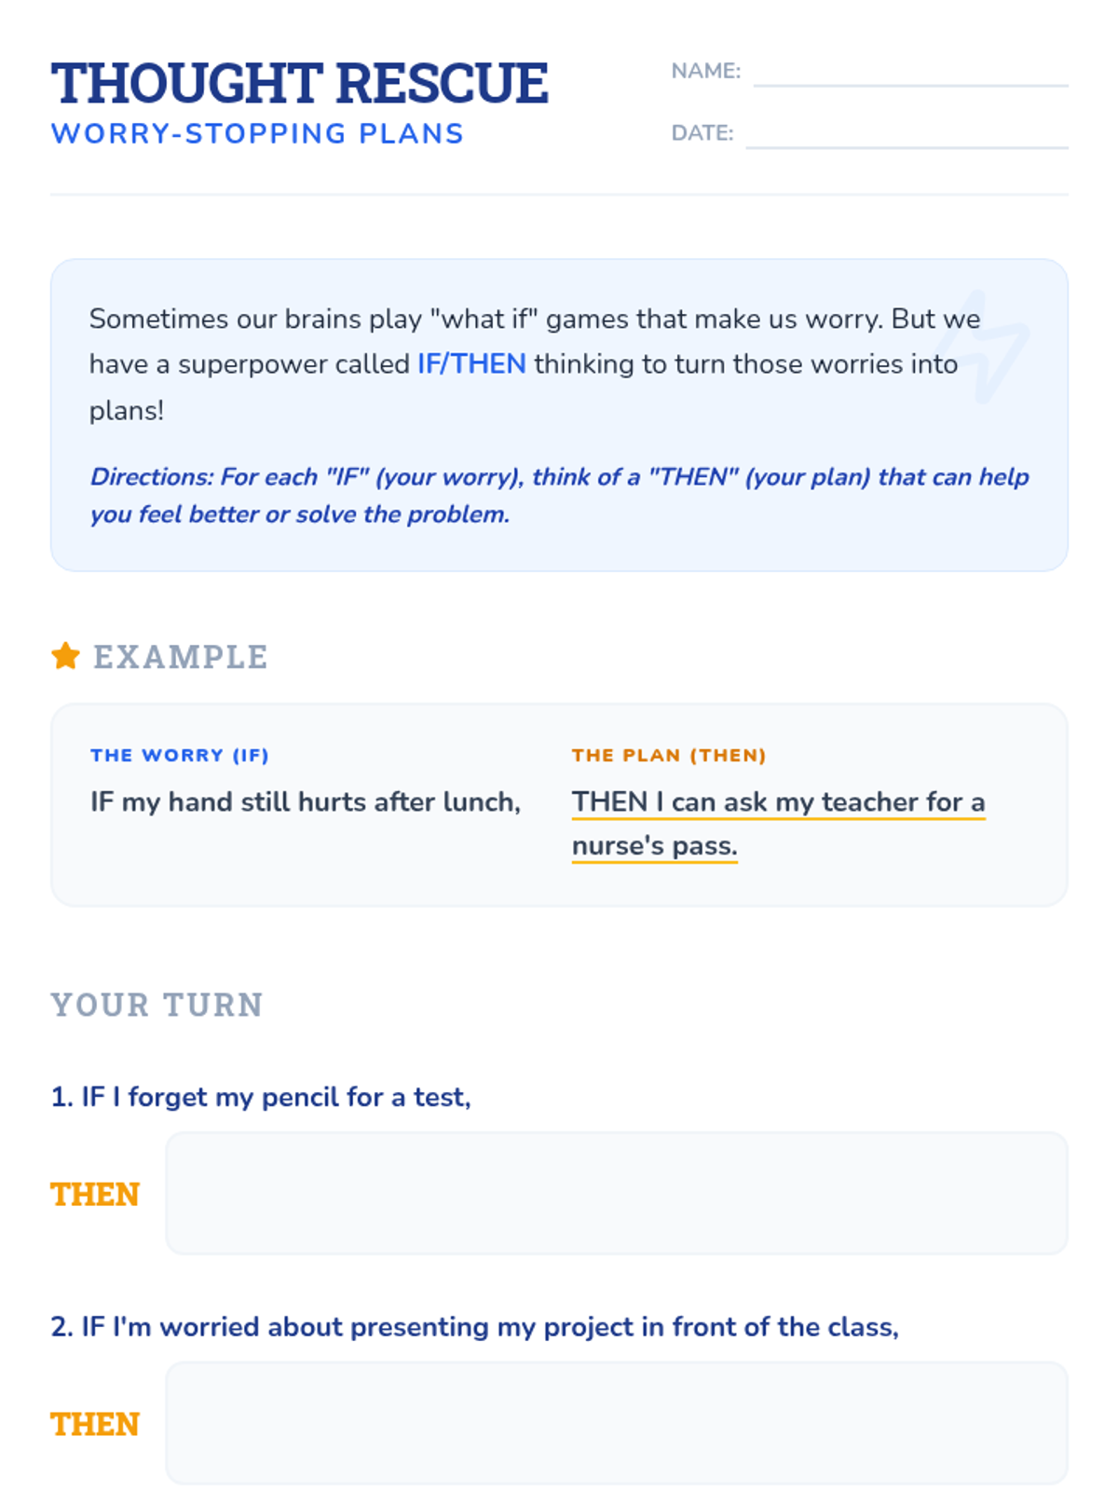This screenshot has width=1118, height=1491.
Task: Click the question 2 presenting project prompt
Action: coord(474,1326)
